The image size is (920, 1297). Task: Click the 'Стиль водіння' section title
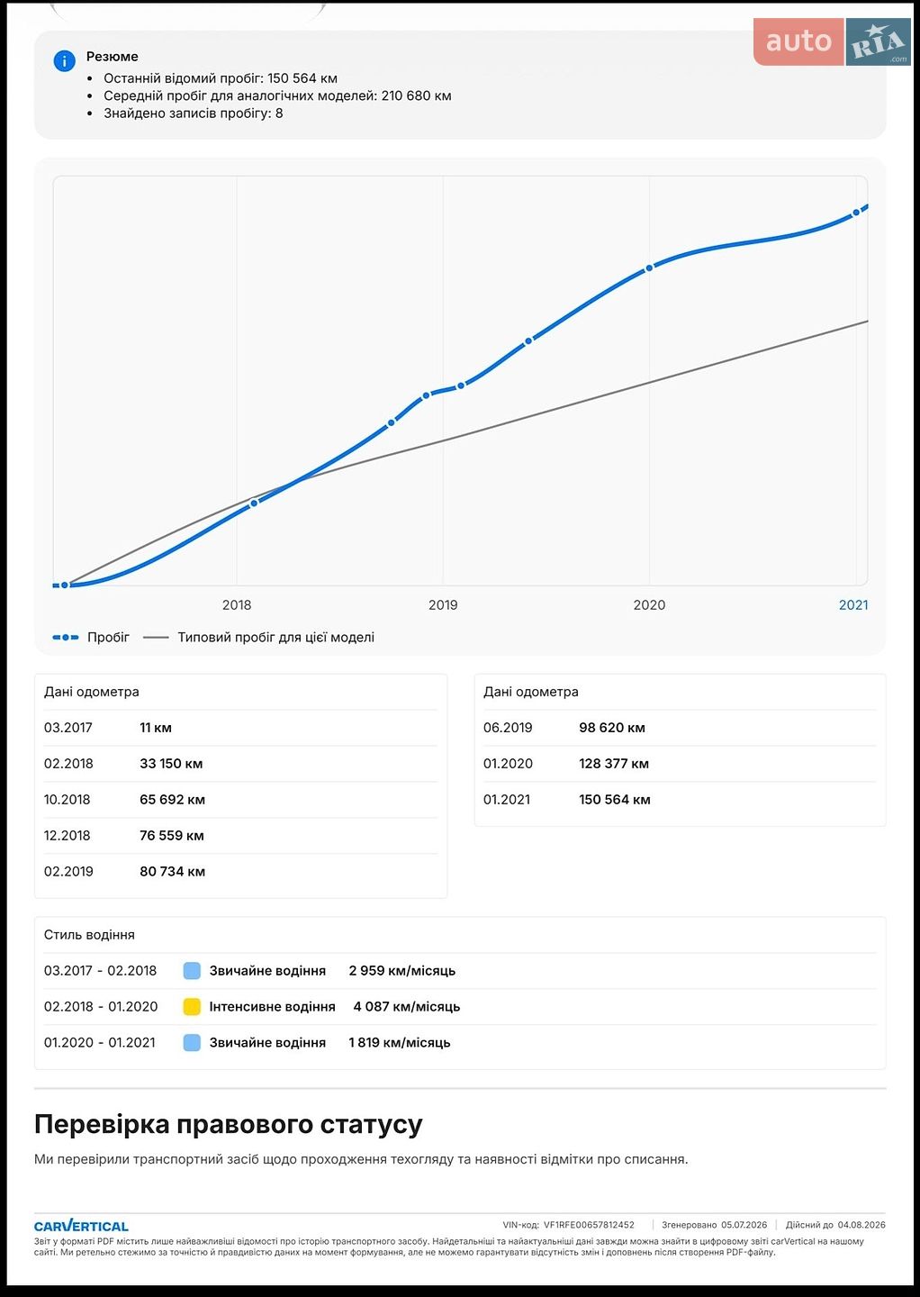[x=89, y=935]
